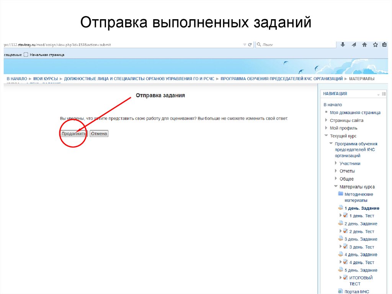The height and width of the screenshot is (294, 392).
Task: Click the reload page icon in address bar
Action: coord(249,44)
